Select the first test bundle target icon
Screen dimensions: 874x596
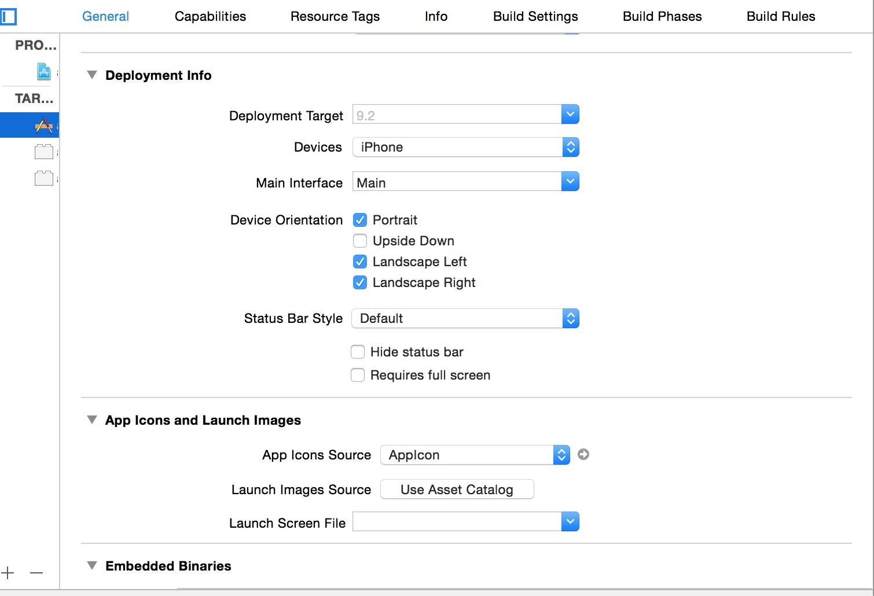coord(44,152)
